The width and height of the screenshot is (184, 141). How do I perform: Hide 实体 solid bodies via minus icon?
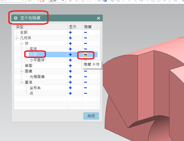[x=86, y=49]
